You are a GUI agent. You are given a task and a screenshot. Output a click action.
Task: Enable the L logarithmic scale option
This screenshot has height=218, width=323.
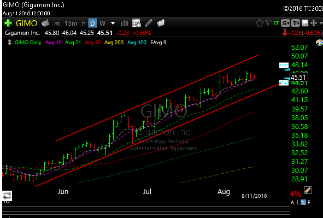(298, 203)
